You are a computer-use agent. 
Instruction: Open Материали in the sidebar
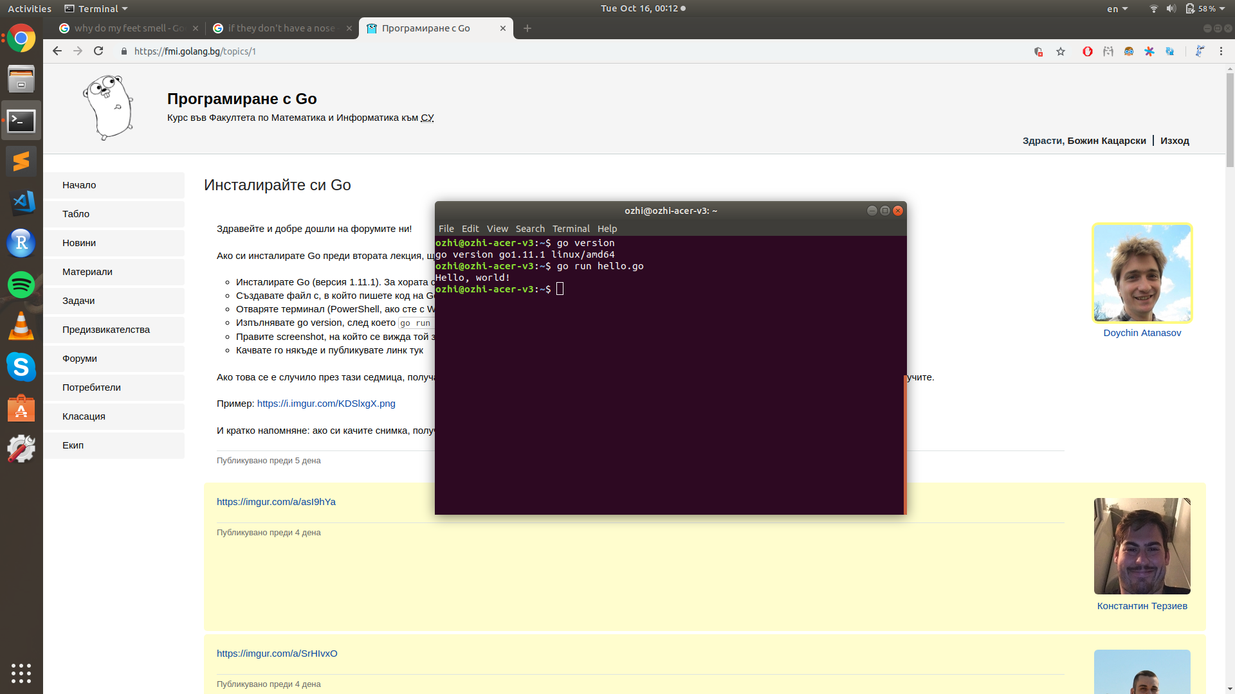pyautogui.click(x=114, y=272)
